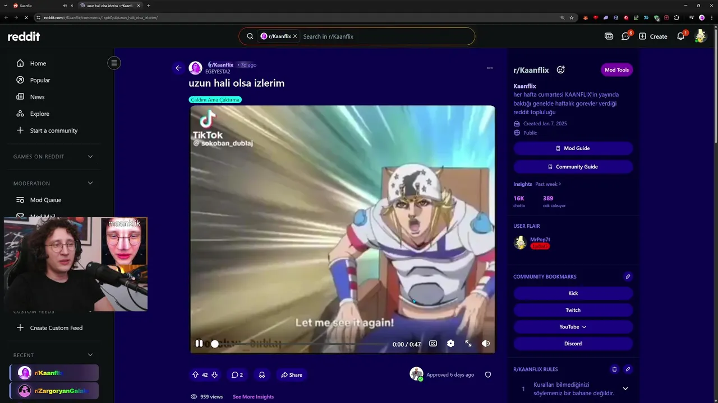718x403 pixels.
Task: Go back using the post back arrow
Action: (178, 68)
